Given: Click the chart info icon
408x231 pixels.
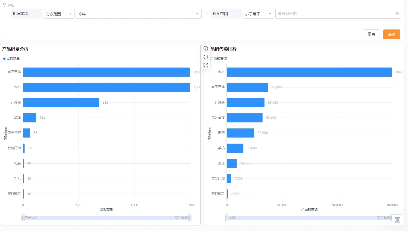Looking at the screenshot, I should [x=206, y=49].
